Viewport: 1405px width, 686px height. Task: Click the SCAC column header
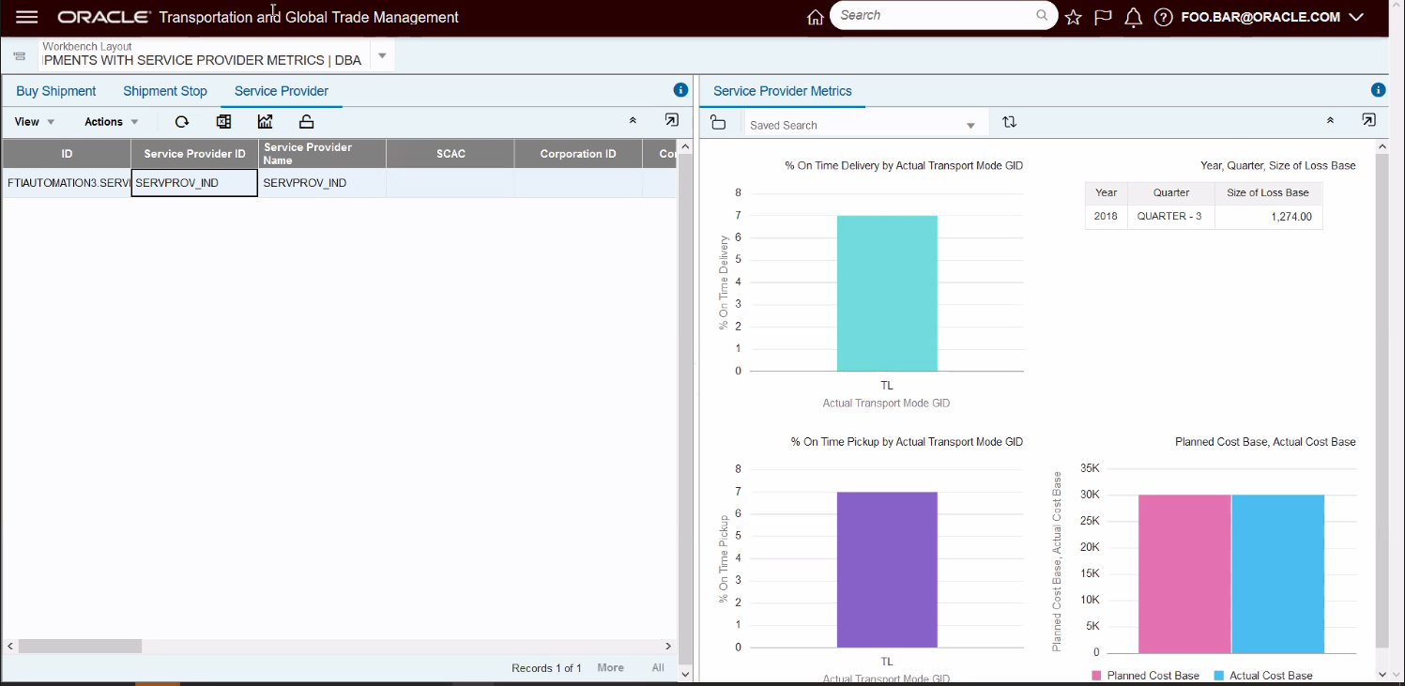coord(451,154)
